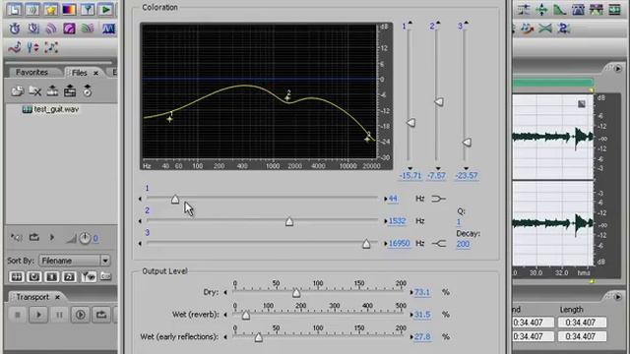Toggle Auto-Play speaker icon in Files panel

pos(17,238)
